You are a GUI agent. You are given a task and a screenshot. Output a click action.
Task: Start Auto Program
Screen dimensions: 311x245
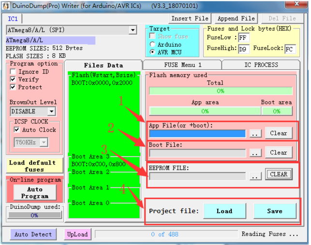pos(35,192)
